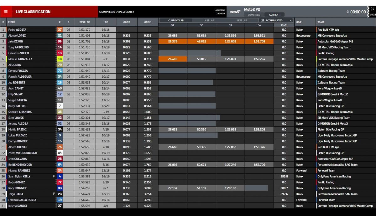Click the Q column header
The width and height of the screenshot is (376, 216).
(x=68, y=22)
